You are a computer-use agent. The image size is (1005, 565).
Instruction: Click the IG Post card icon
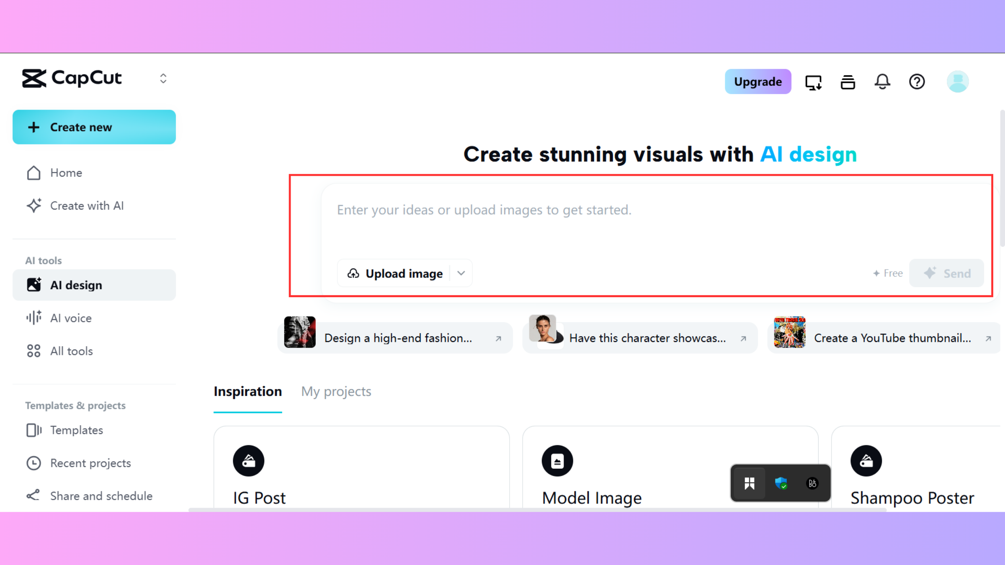(248, 461)
